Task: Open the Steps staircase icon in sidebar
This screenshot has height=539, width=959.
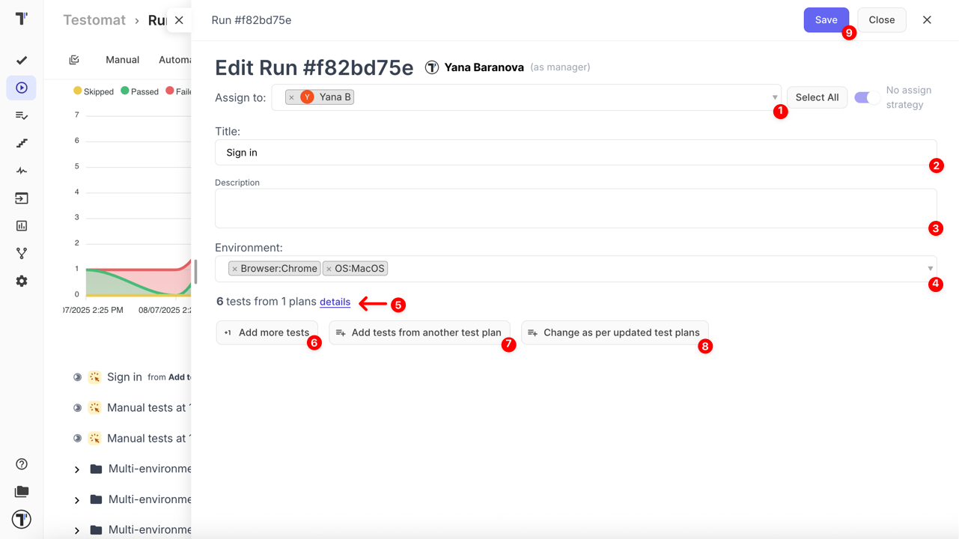Action: (22, 143)
